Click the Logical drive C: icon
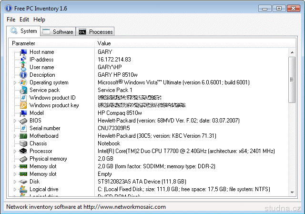305x214 pixels. pos(23,189)
